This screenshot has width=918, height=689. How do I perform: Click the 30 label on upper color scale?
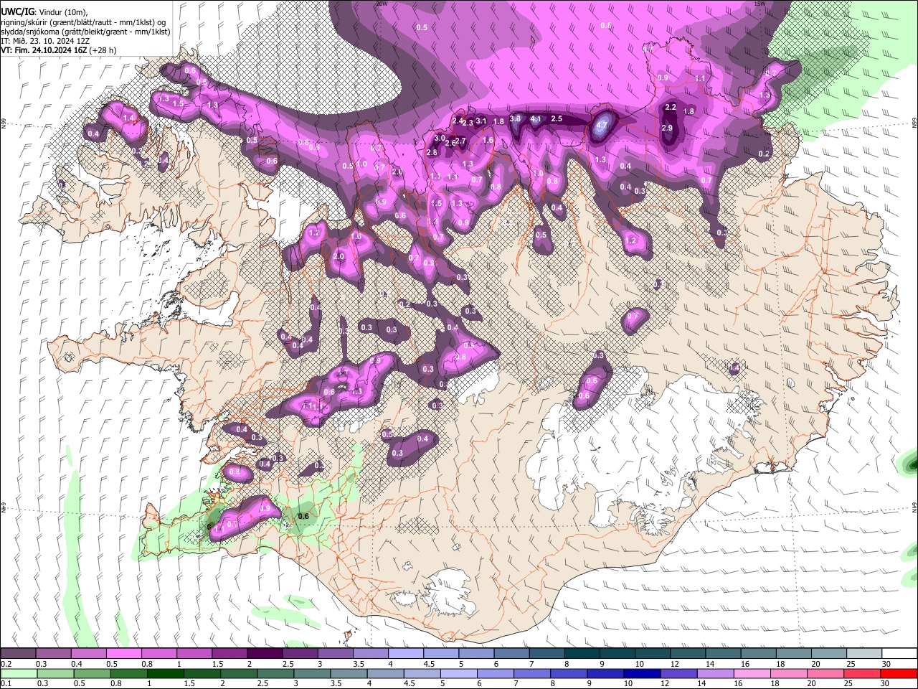886,664
